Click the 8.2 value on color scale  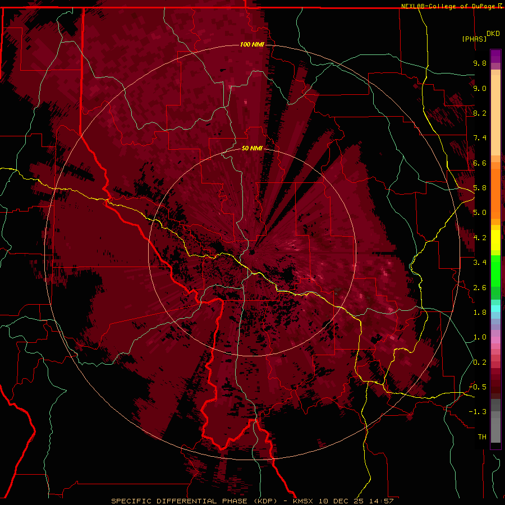point(480,113)
